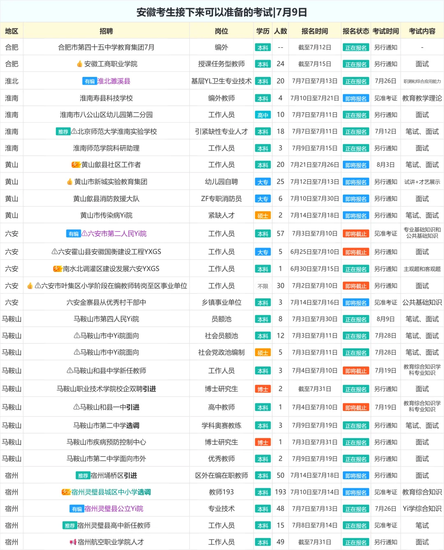This screenshot has height=550, width=444.
Task: Click the 即将截止 badge for 马鞍山和县一中引进
Action: [x=356, y=408]
